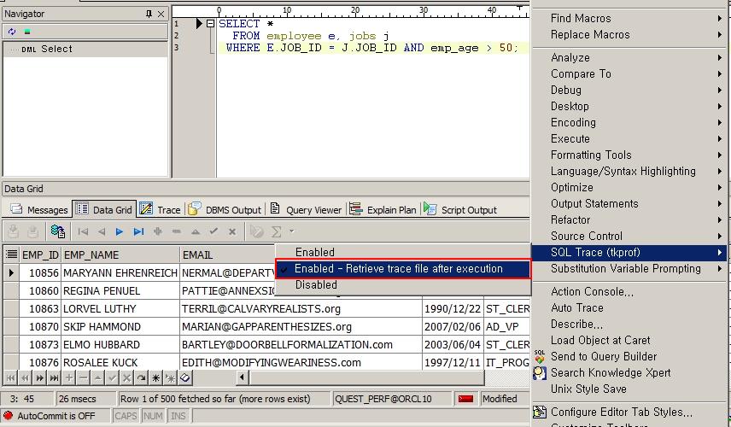The height and width of the screenshot is (427, 731).
Task: Select Enabled - Retrieve trace file after execution
Action: click(x=399, y=269)
